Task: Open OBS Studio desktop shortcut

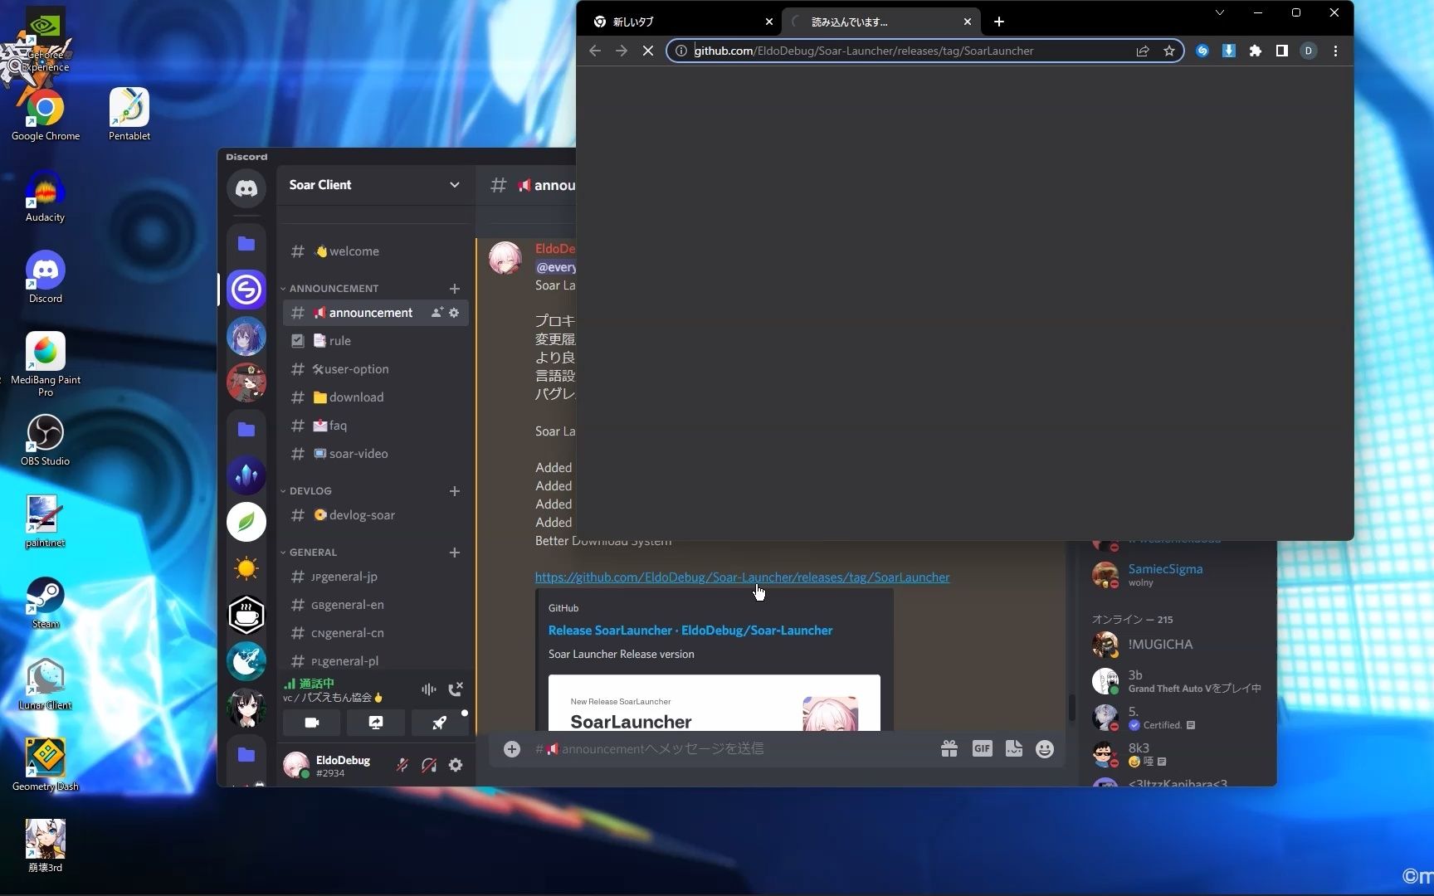Action: pos(46,441)
